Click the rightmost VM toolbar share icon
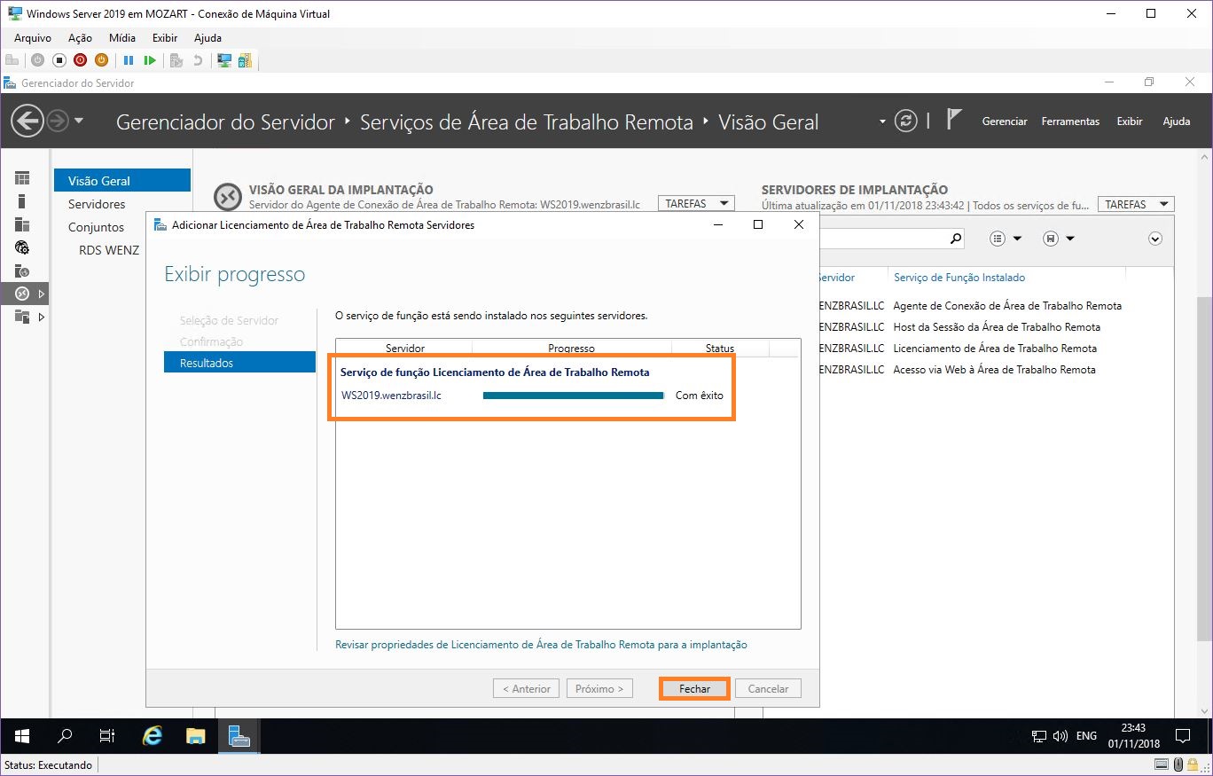 (245, 60)
